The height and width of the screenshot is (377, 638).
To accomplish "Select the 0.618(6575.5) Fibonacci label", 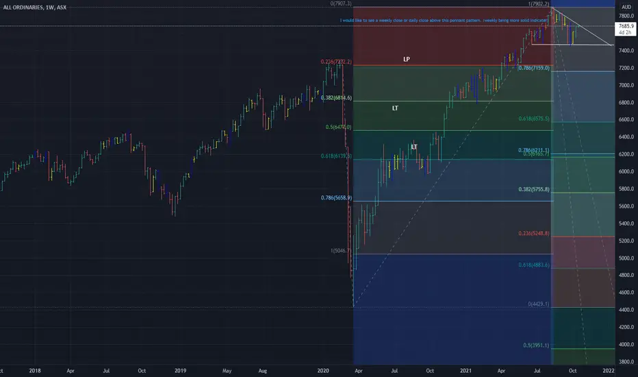I will 534,119.
